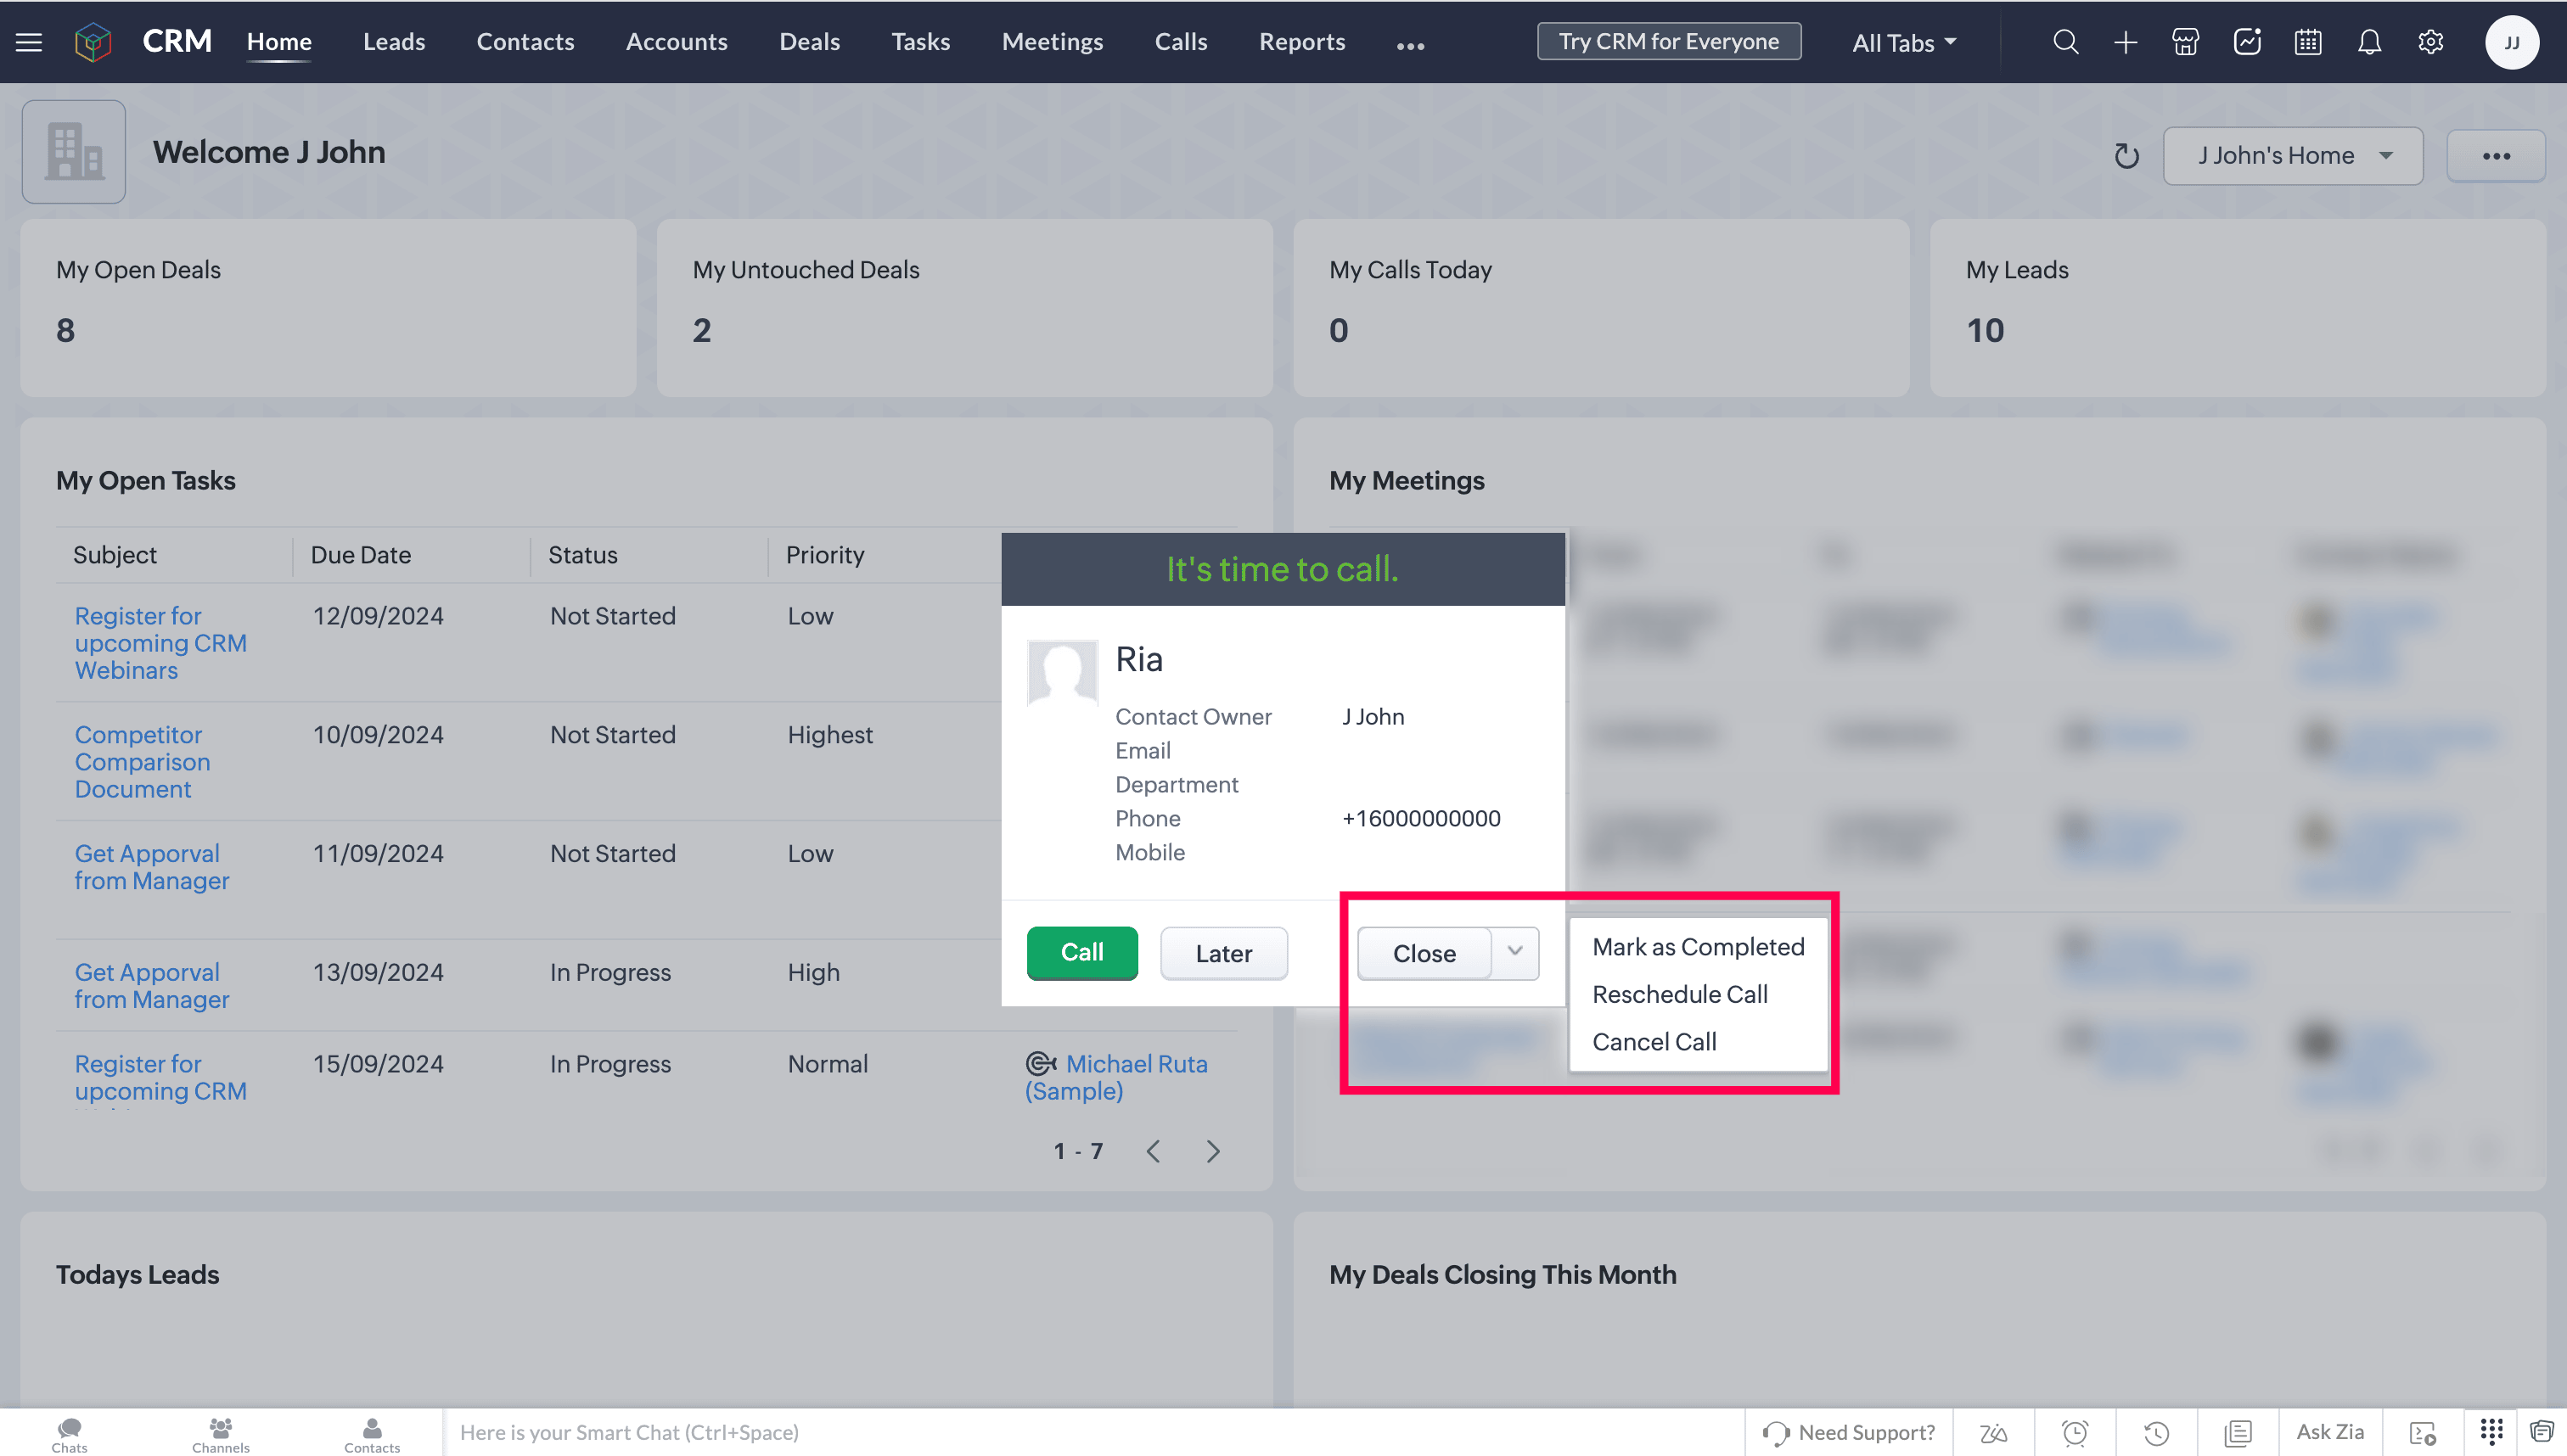
Task: Expand the Close button dropdown arrow
Action: click(x=1514, y=952)
